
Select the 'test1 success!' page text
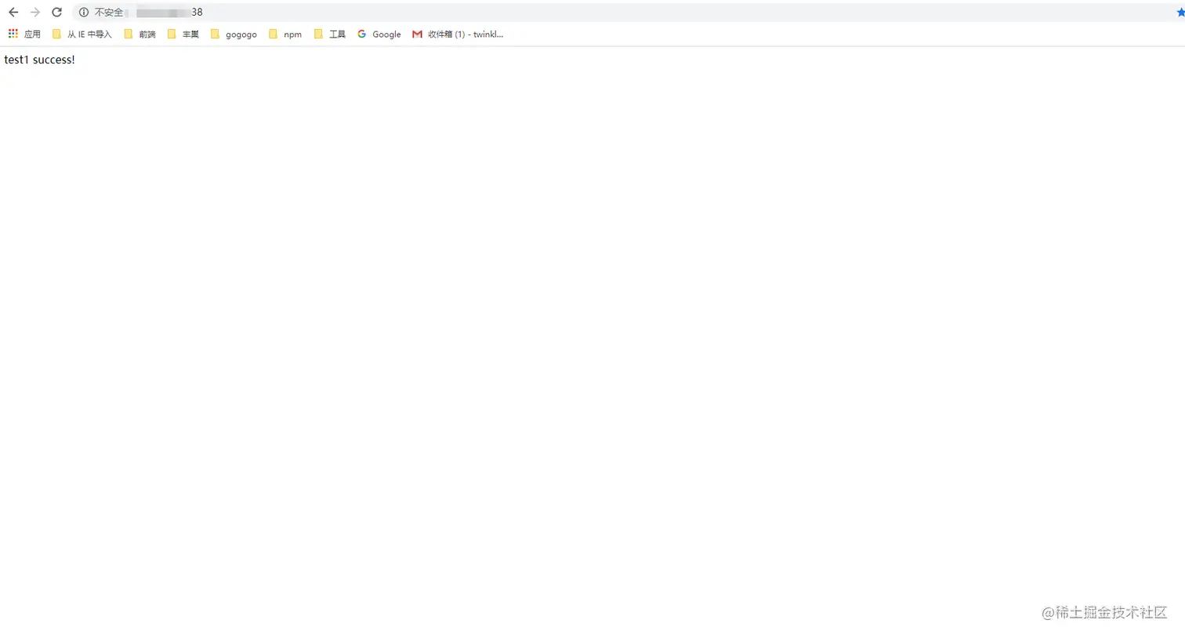39,60
